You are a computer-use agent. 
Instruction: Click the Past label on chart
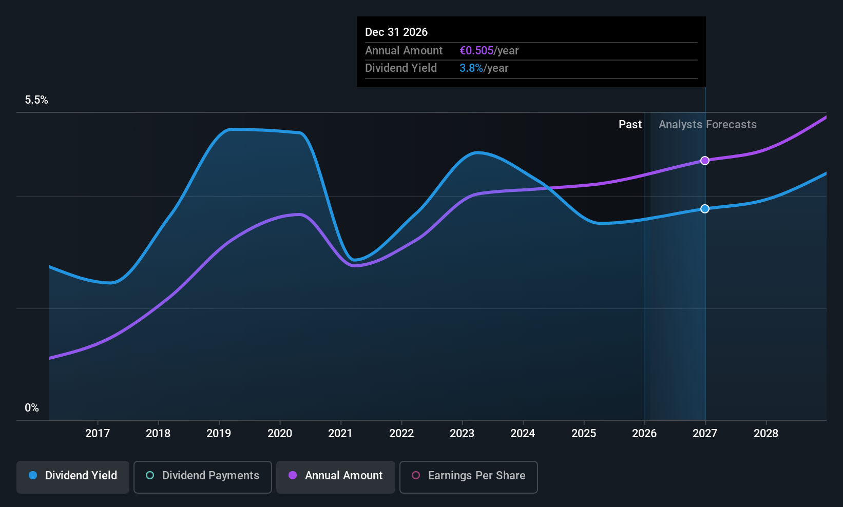coord(630,125)
